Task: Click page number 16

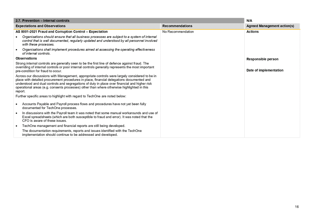Action: coord(297,207)
